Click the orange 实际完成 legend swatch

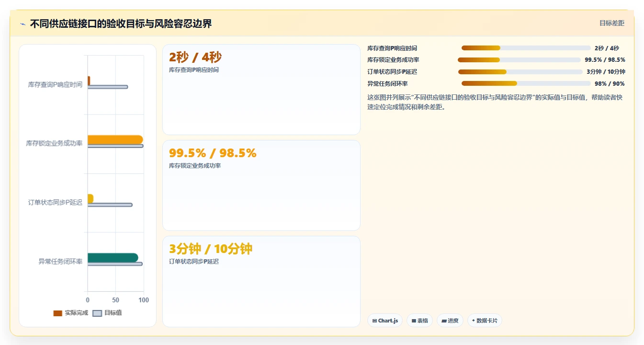pyautogui.click(x=57, y=313)
